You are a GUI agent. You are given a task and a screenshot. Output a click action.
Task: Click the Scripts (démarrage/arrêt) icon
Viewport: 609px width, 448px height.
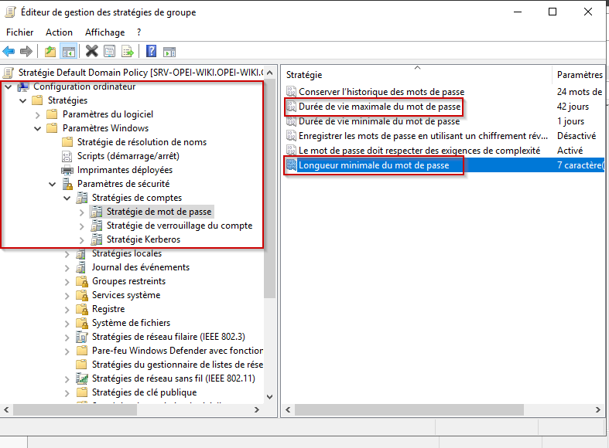[67, 156]
